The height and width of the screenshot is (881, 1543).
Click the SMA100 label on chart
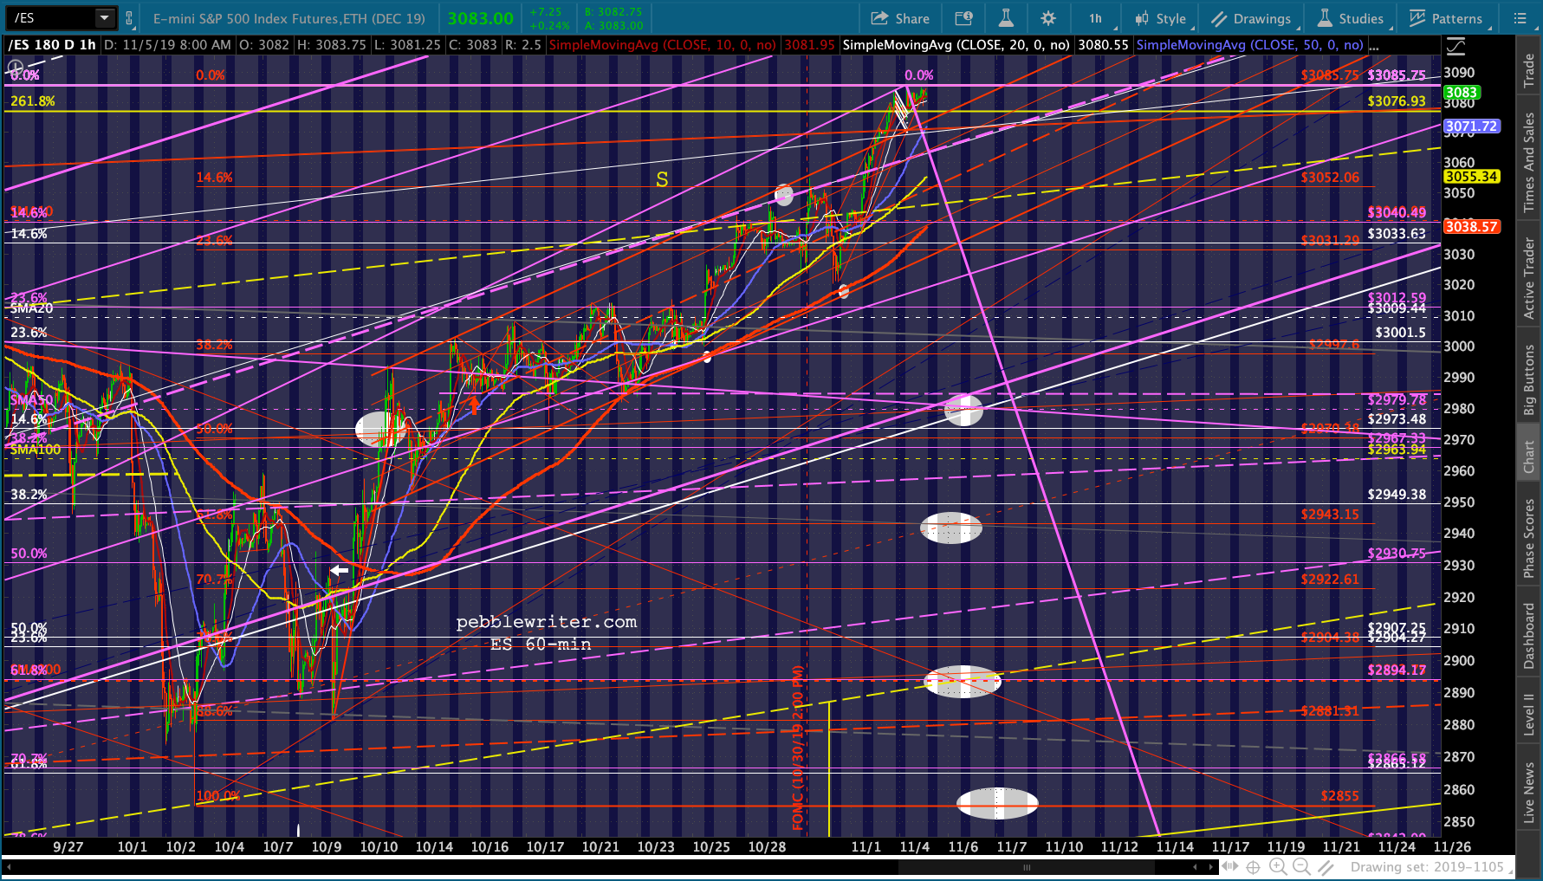point(36,450)
